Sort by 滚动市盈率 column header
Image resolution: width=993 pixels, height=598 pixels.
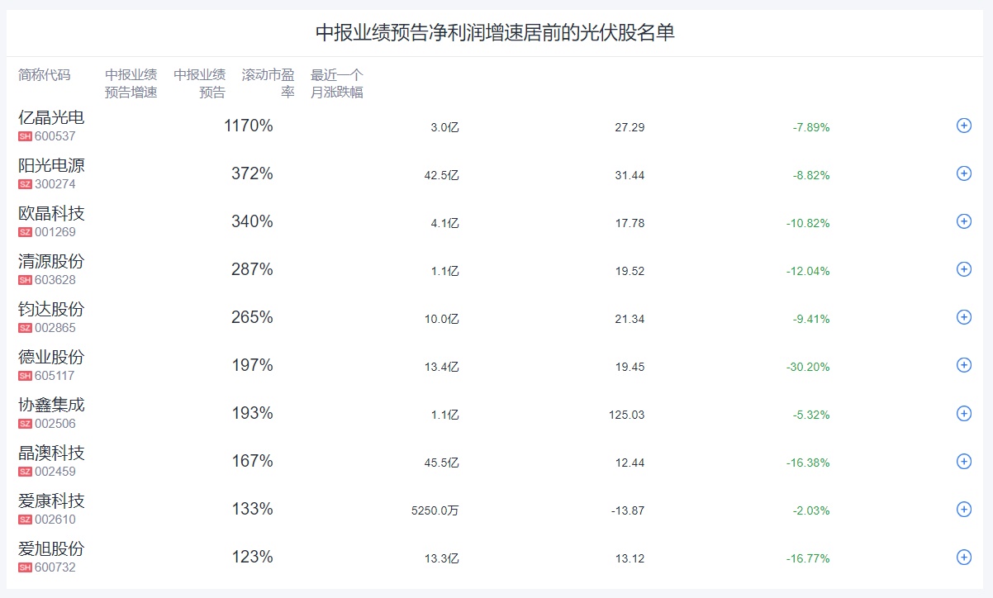(268, 83)
